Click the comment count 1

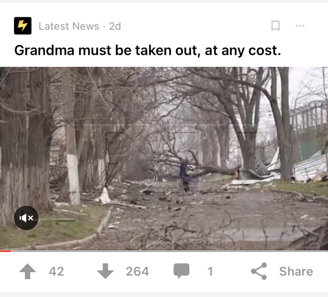click(210, 271)
